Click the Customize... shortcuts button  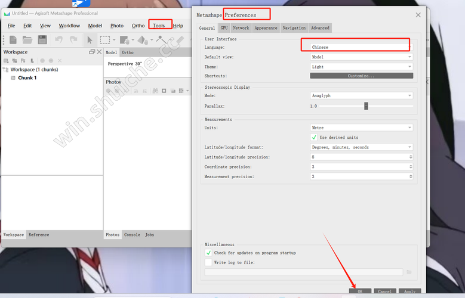pyautogui.click(x=362, y=76)
